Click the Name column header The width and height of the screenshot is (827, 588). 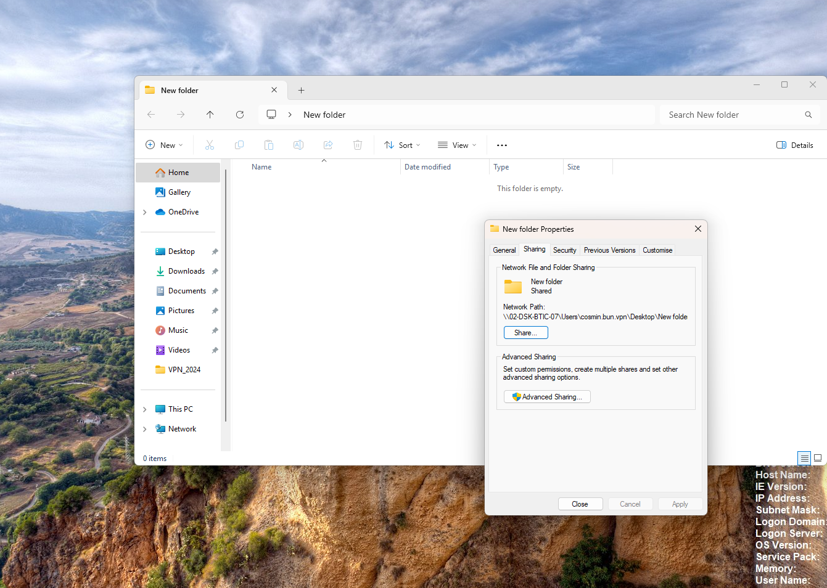(261, 167)
